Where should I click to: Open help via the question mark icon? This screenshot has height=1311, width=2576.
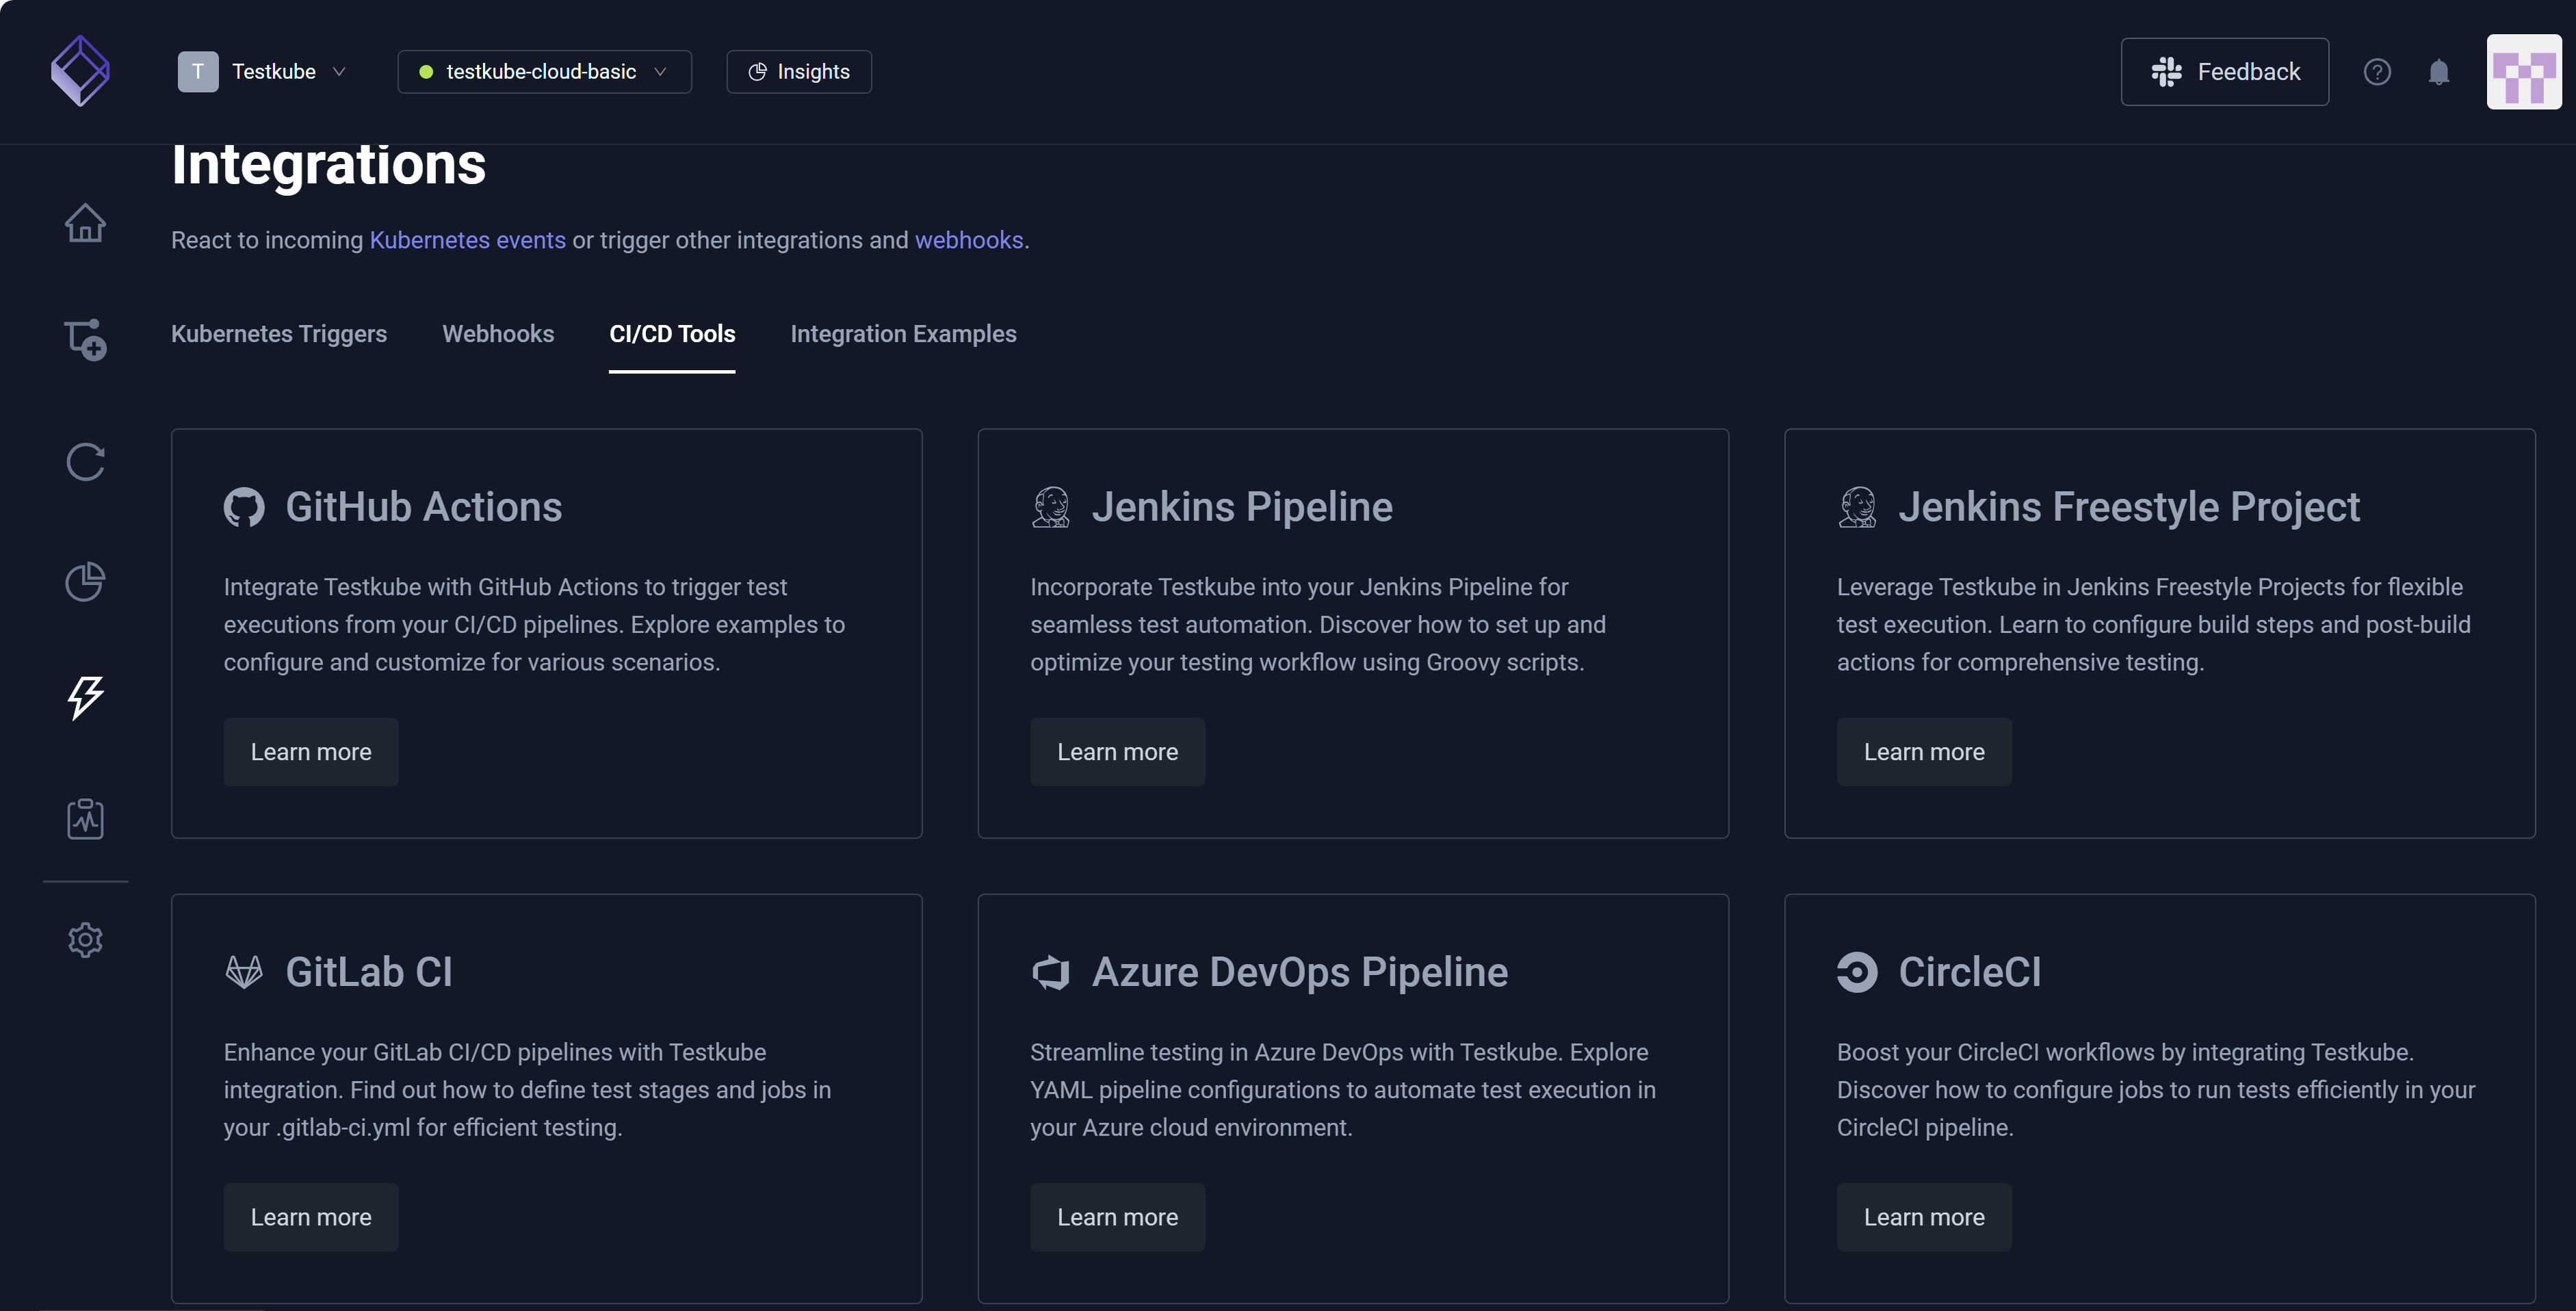[x=2378, y=71]
